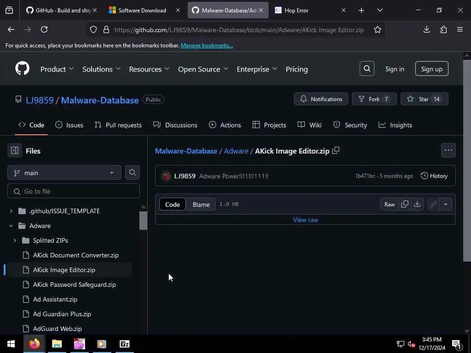Click the Sign in link
The image size is (471, 353).
click(x=394, y=69)
